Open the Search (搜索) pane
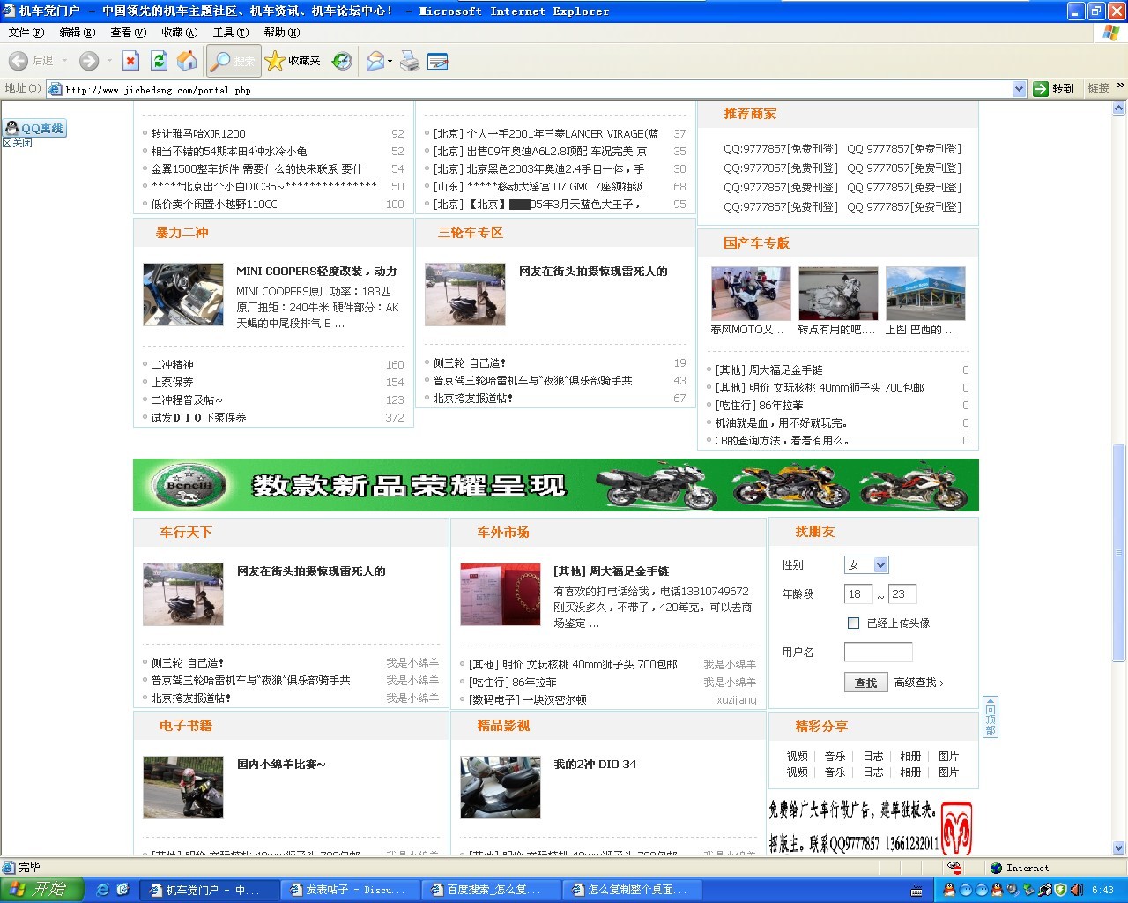The image size is (1128, 903). (234, 61)
